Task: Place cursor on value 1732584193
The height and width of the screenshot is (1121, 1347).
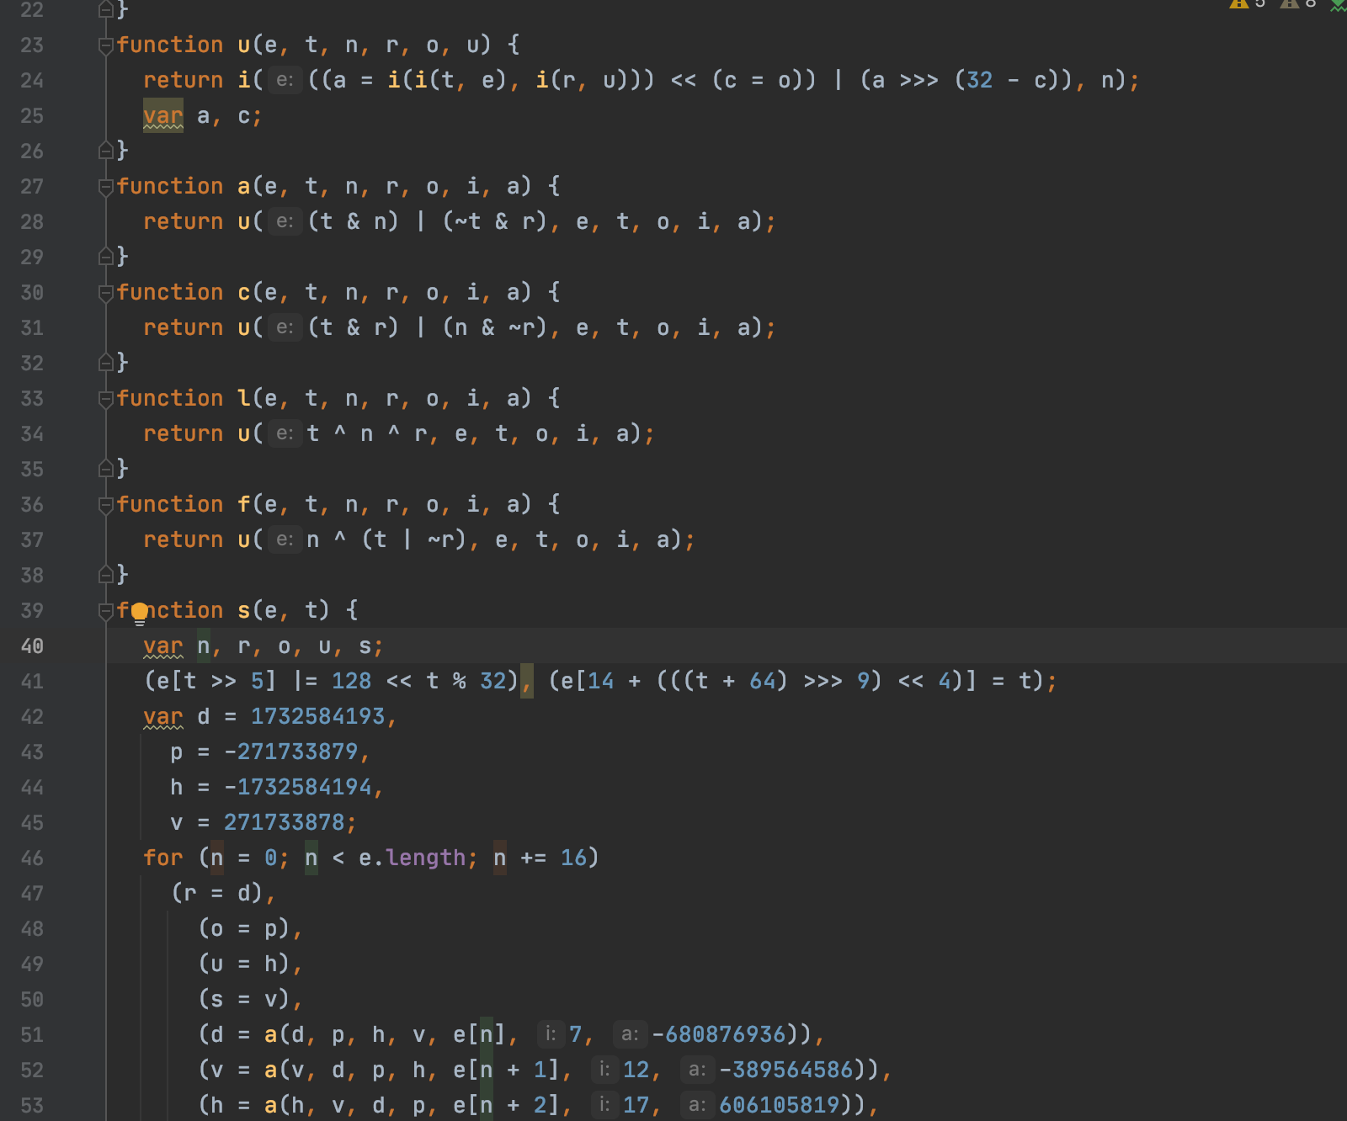Action: coord(318,716)
